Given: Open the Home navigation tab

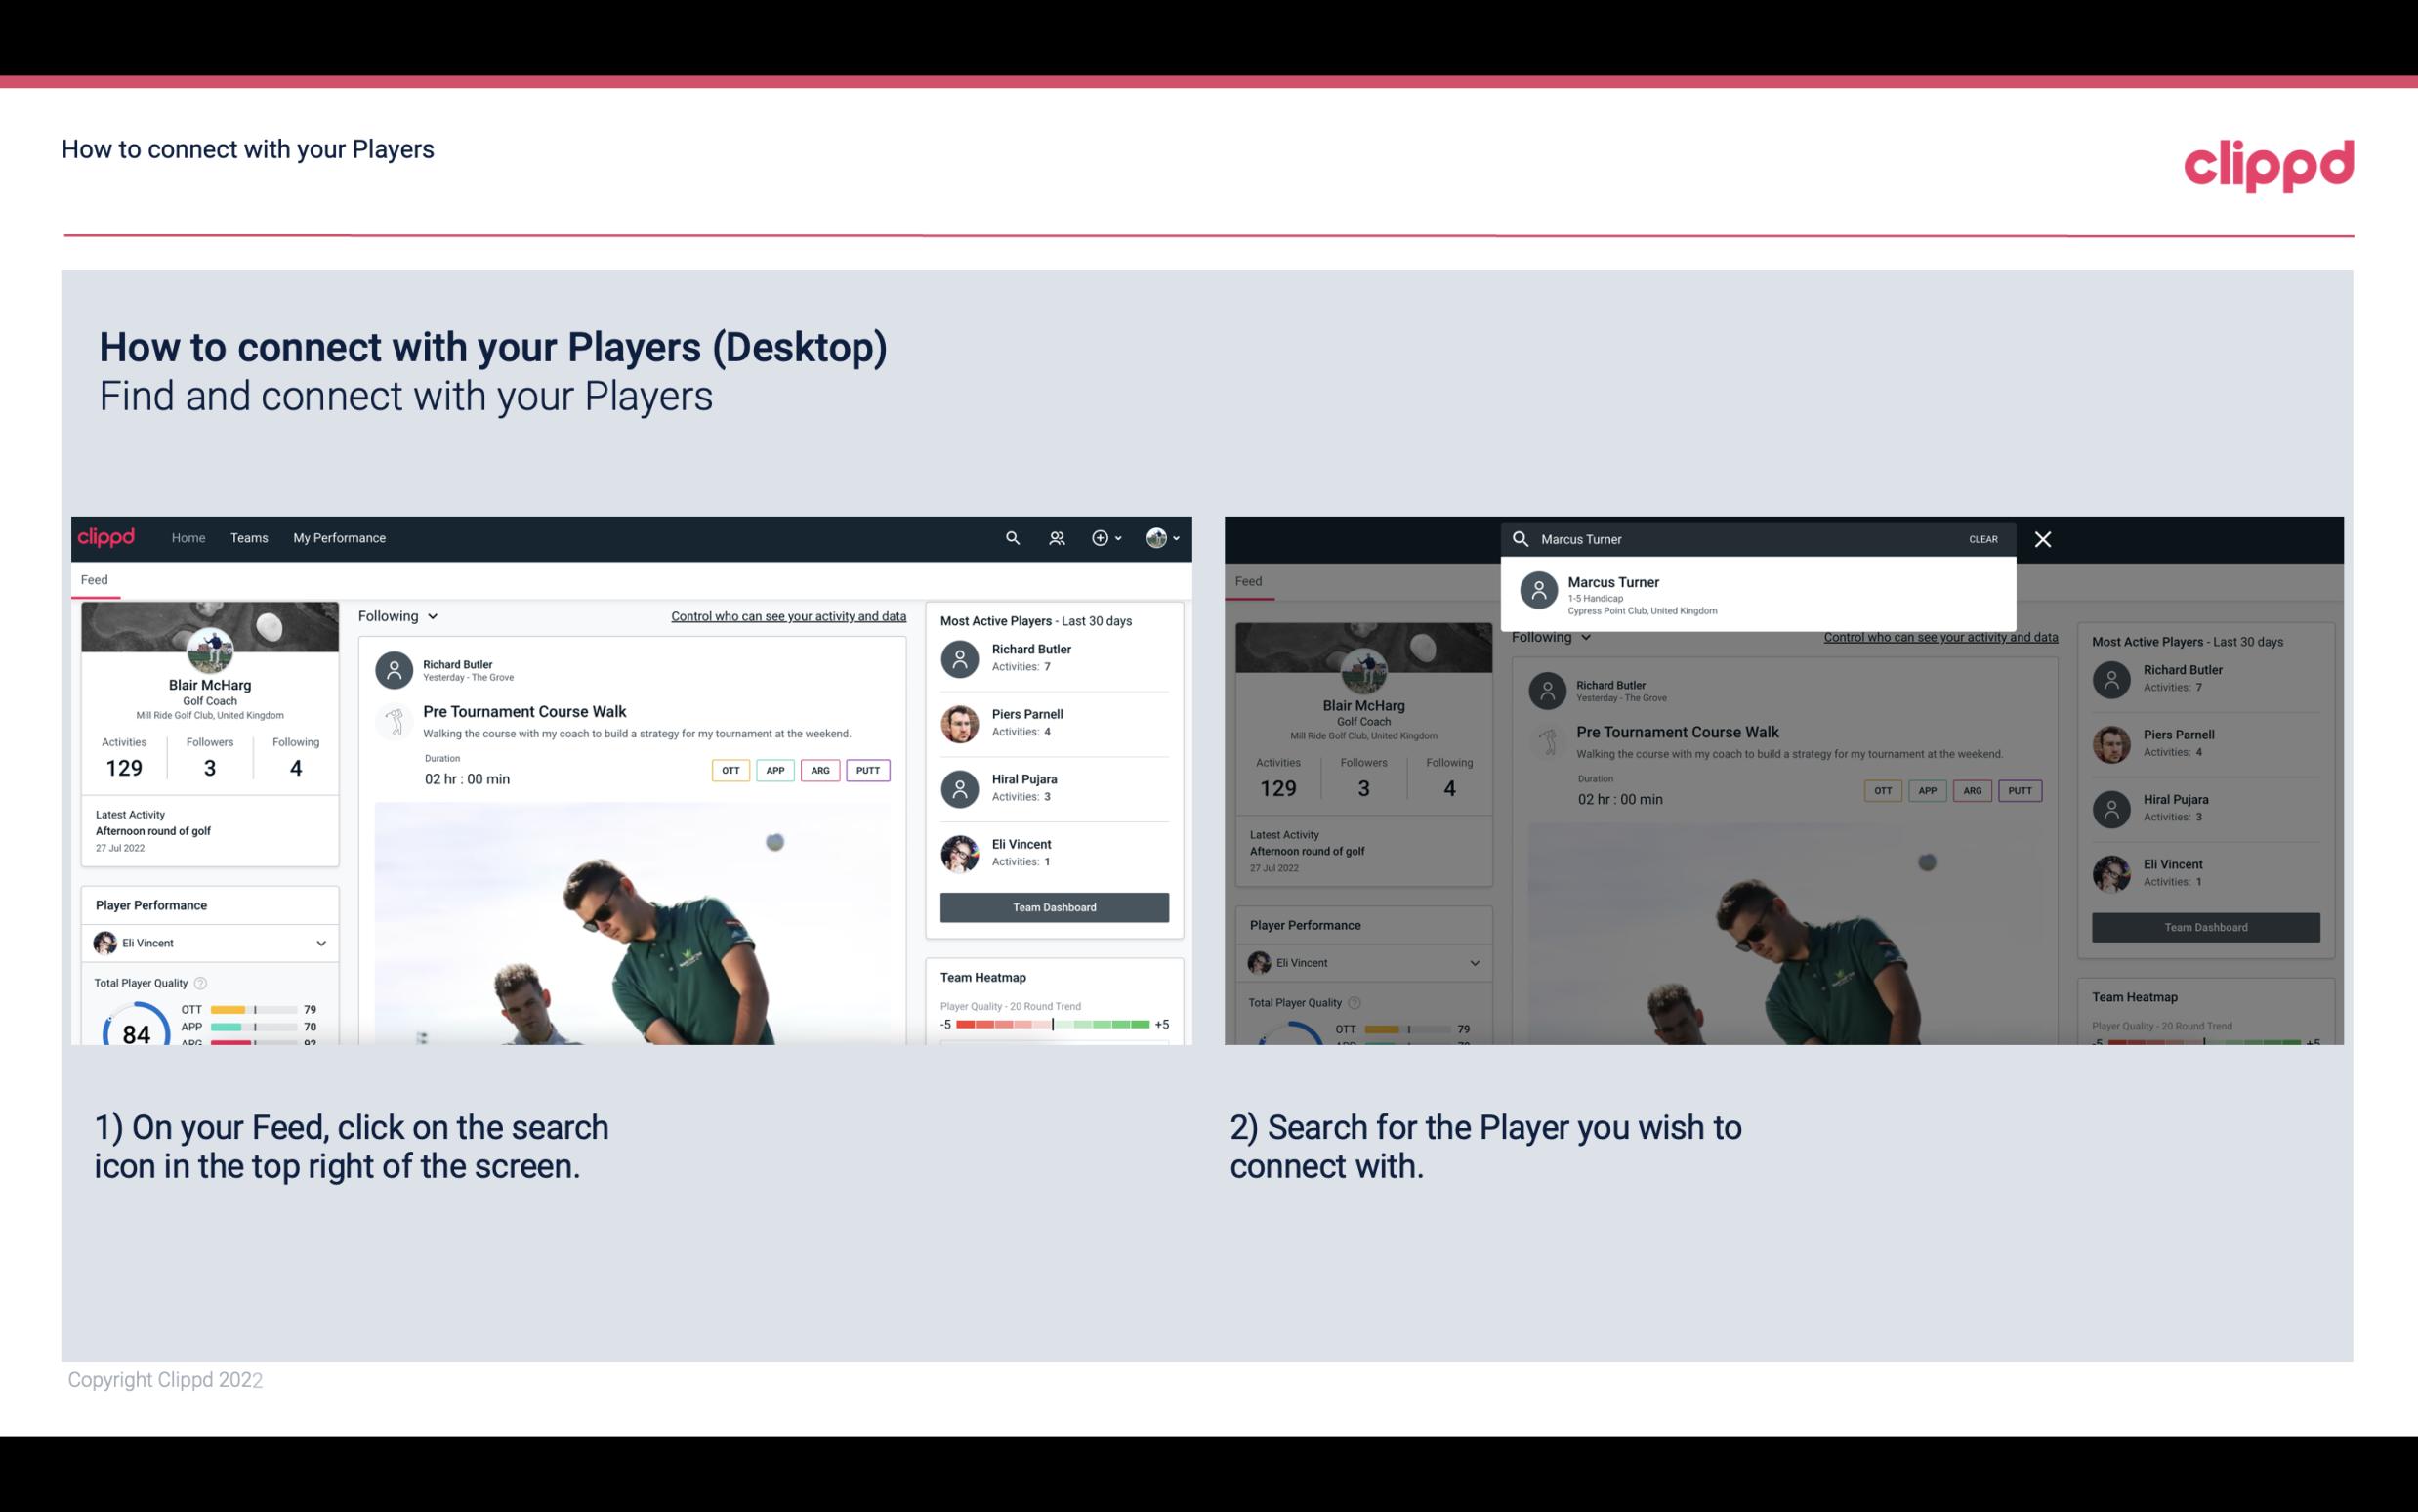Looking at the screenshot, I should click(187, 538).
